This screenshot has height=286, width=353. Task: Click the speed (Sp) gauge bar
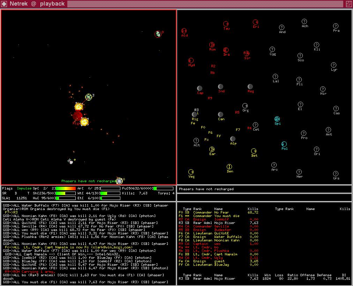[x=66, y=188]
